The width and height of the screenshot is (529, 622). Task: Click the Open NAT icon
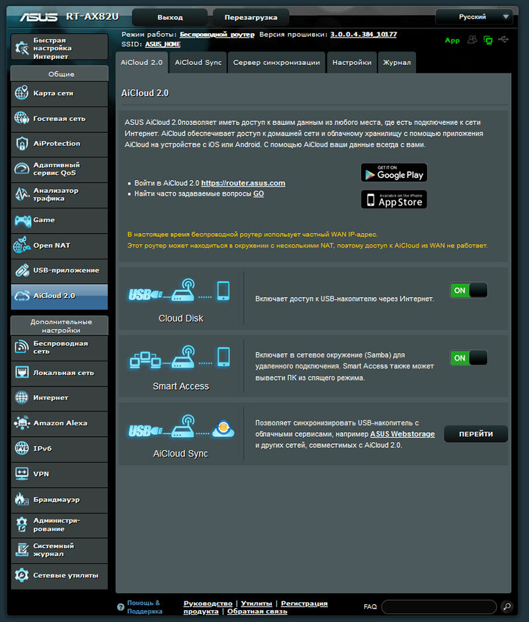[x=21, y=245]
